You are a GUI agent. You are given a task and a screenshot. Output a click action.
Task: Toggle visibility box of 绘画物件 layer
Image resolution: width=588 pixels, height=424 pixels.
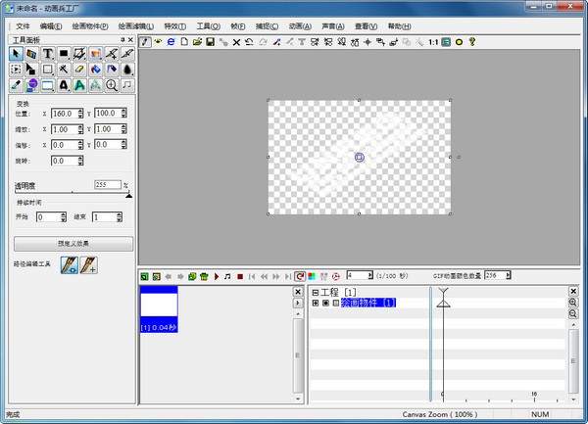(325, 304)
